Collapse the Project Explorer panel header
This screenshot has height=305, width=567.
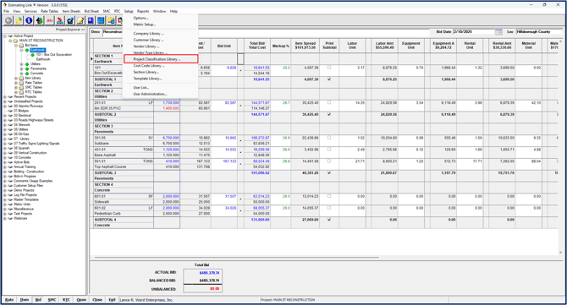point(70,30)
